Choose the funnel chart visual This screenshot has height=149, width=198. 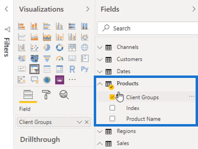click(x=47, y=58)
